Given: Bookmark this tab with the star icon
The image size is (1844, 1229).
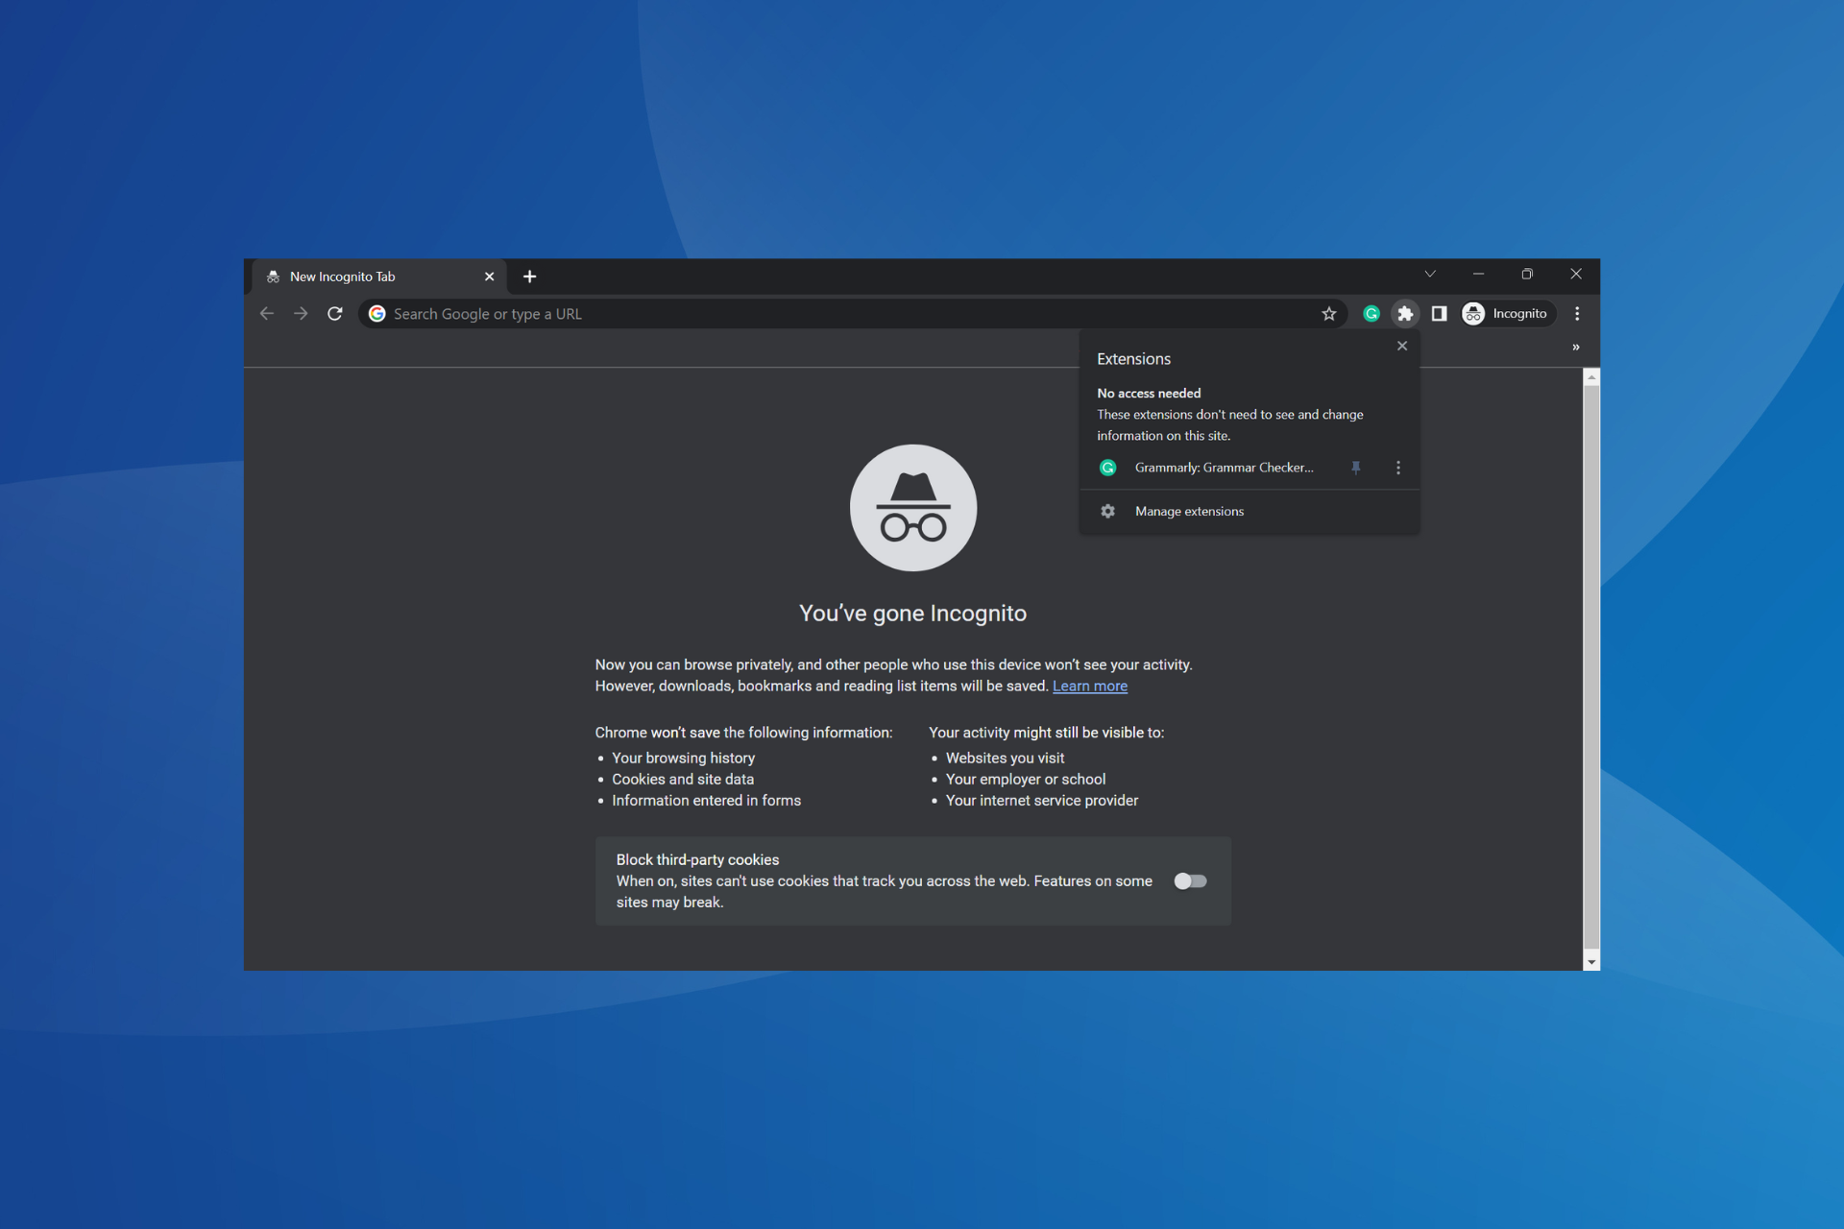Looking at the screenshot, I should 1328,314.
